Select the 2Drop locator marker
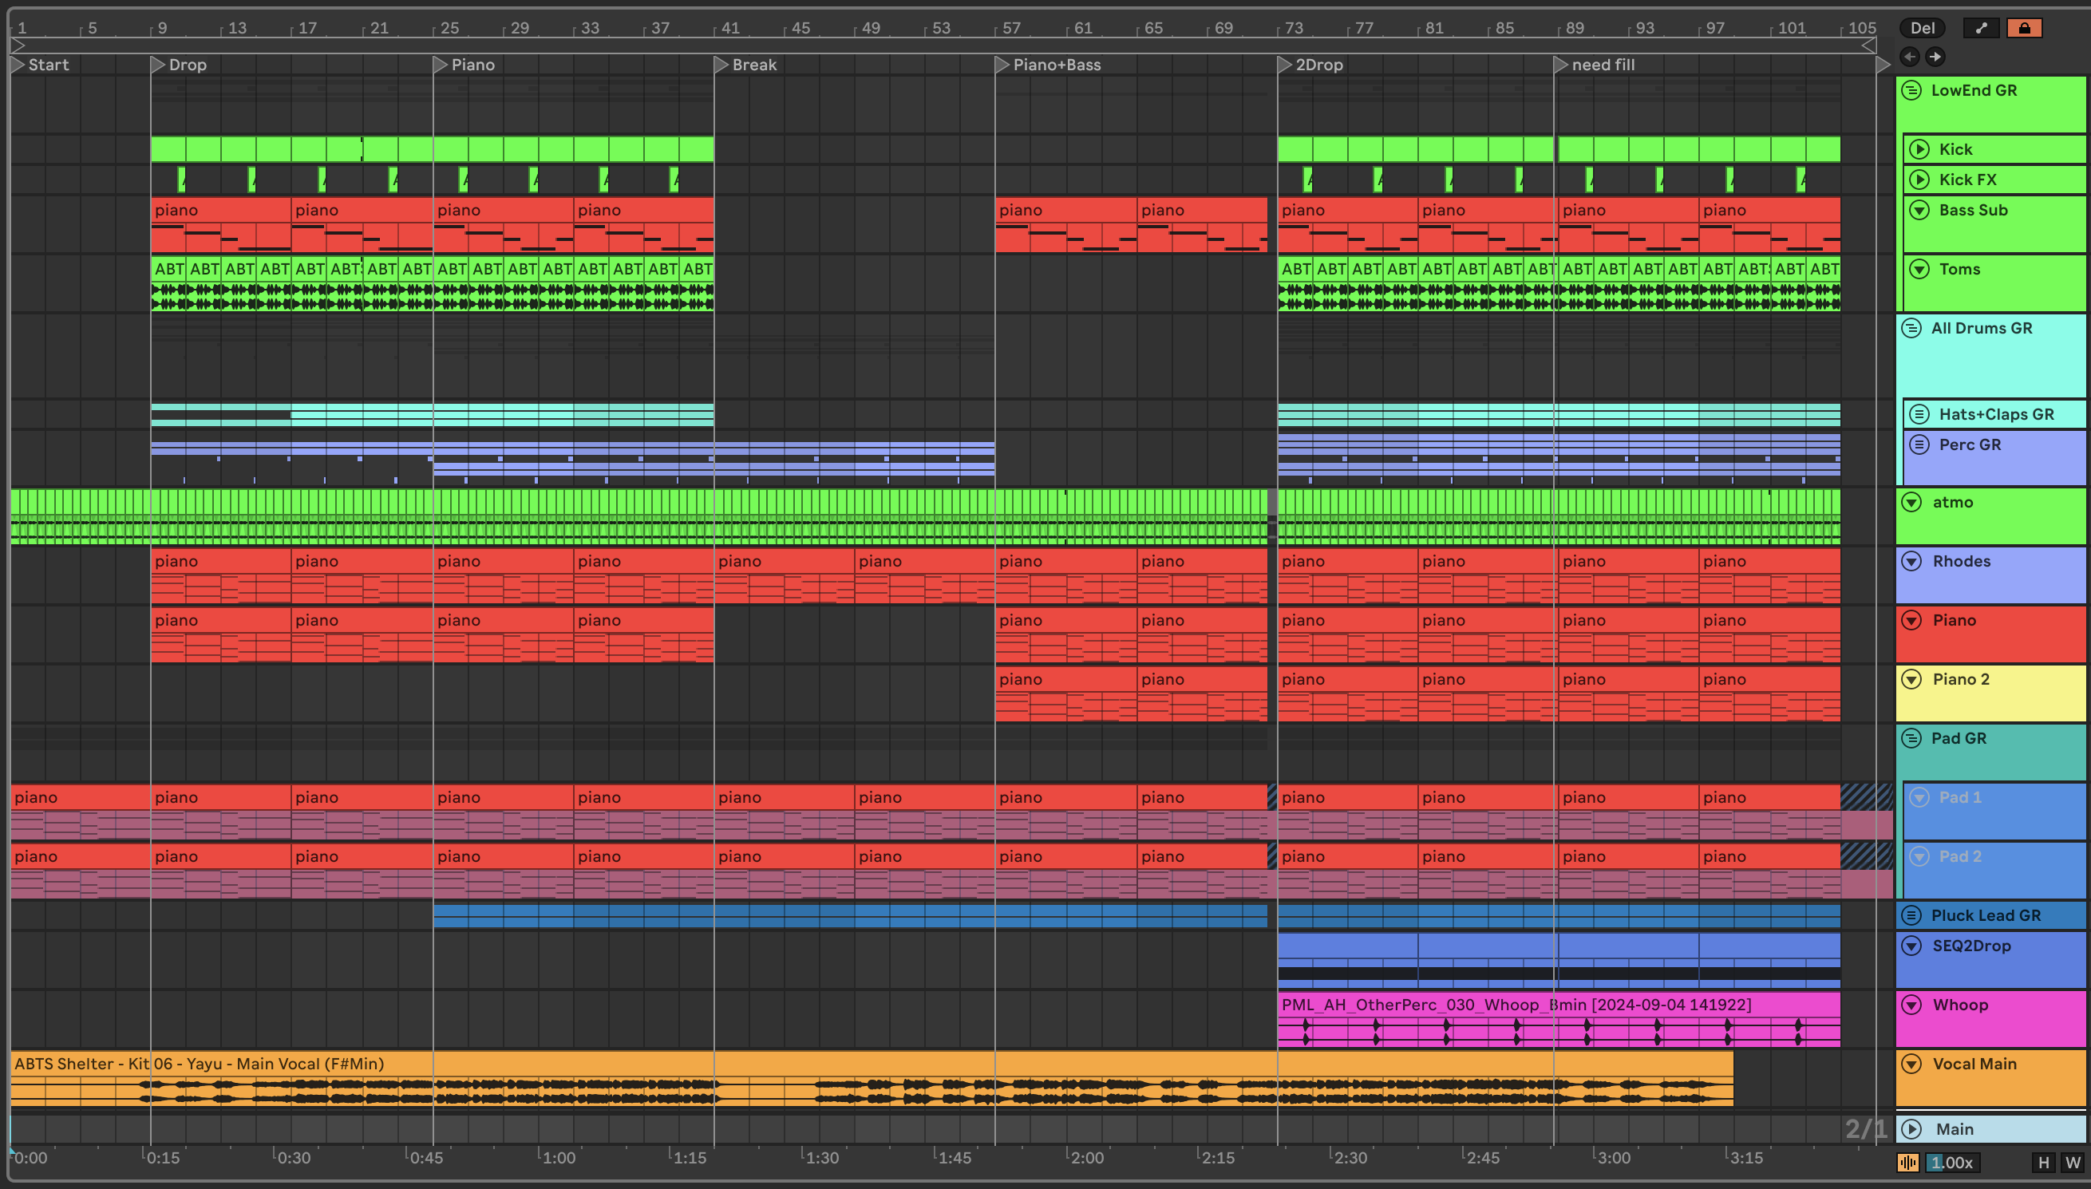 click(x=1284, y=65)
